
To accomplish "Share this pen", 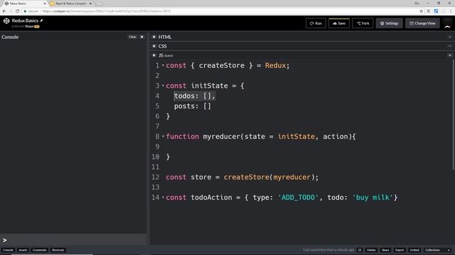I will click(x=385, y=250).
